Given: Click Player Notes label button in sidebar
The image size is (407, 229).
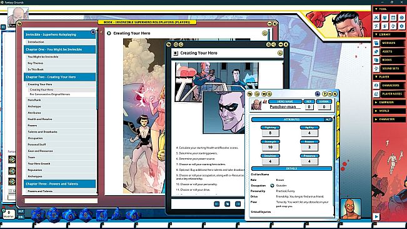Looking at the screenshot, I should pyautogui.click(x=393, y=94).
